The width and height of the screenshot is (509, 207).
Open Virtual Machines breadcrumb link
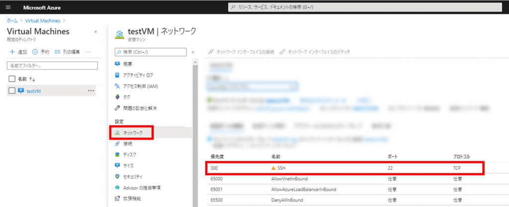(x=43, y=21)
